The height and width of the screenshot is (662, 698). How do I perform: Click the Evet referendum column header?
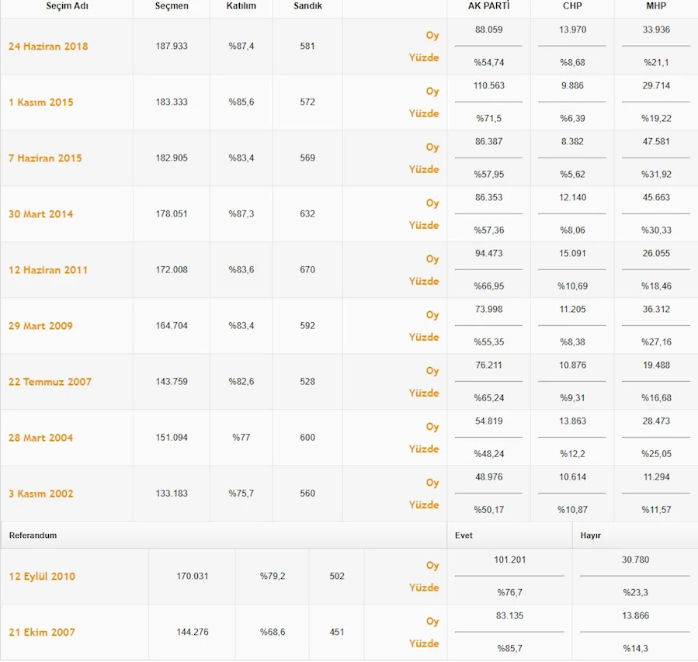point(464,535)
